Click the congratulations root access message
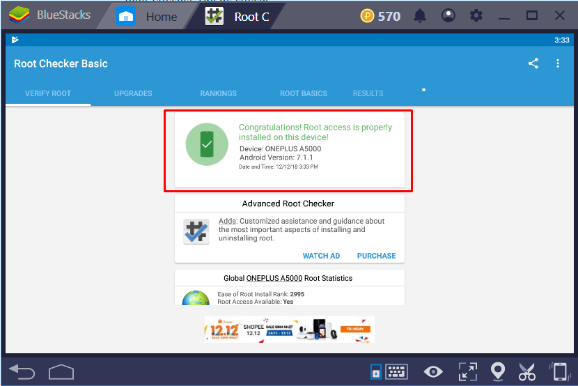Viewport: 578px width, 386px height. click(x=315, y=132)
